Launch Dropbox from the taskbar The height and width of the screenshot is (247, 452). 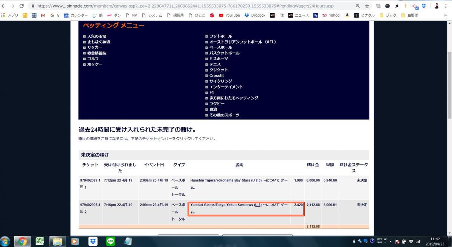92,241
